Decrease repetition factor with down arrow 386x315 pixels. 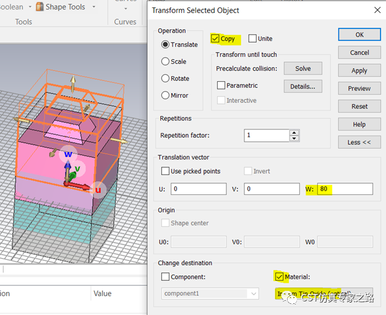(x=294, y=139)
